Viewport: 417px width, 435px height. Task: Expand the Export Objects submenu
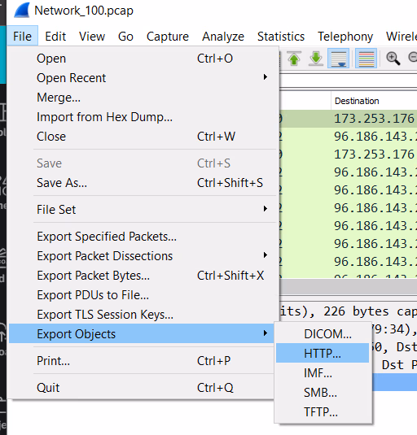click(x=143, y=333)
